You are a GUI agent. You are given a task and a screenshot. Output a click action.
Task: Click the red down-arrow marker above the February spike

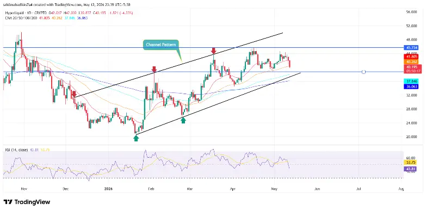[x=155, y=69]
